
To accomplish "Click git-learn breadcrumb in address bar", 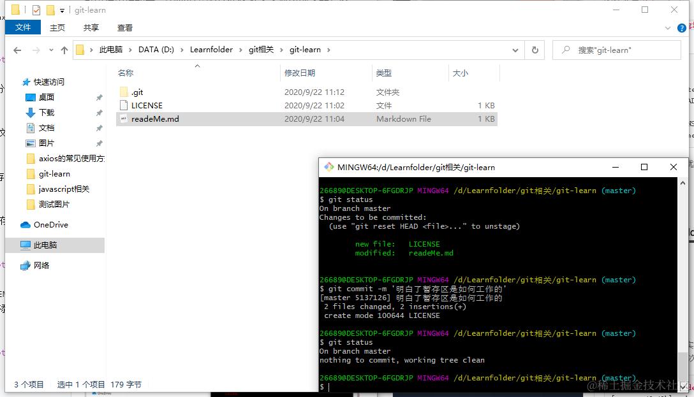I will coord(305,50).
